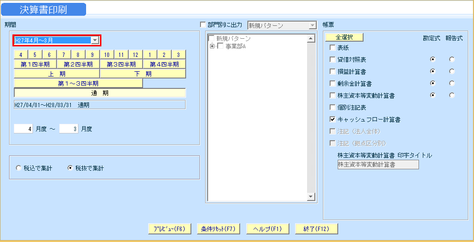
Task: Check 貸借対照表 checkbox
Action: point(332,59)
